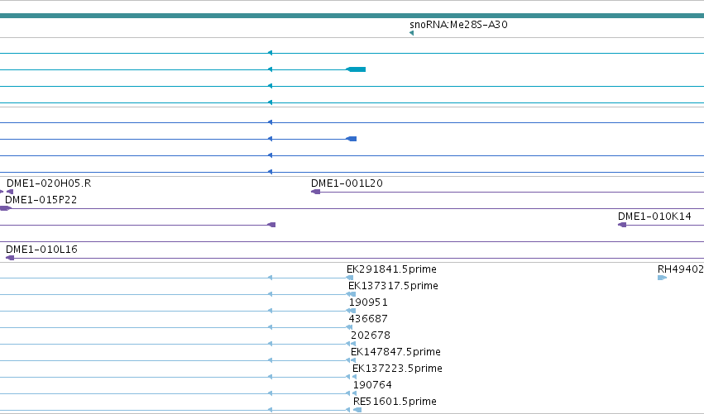Select the DME1-010K14 purple arrow glyph
Screen dimensions: 704x414
(622, 225)
